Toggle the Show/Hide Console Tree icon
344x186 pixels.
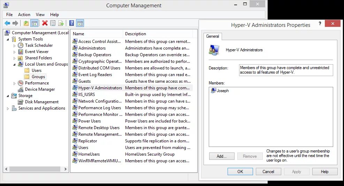click(34, 23)
